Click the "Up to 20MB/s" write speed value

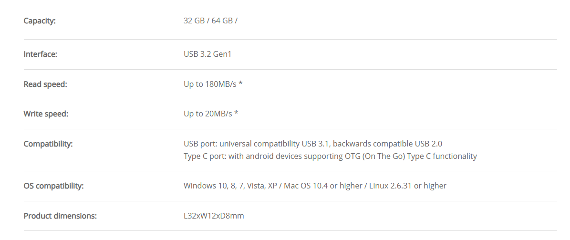(x=207, y=114)
